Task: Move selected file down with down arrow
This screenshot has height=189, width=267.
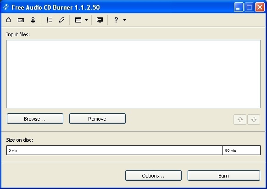Action: [x=254, y=120]
